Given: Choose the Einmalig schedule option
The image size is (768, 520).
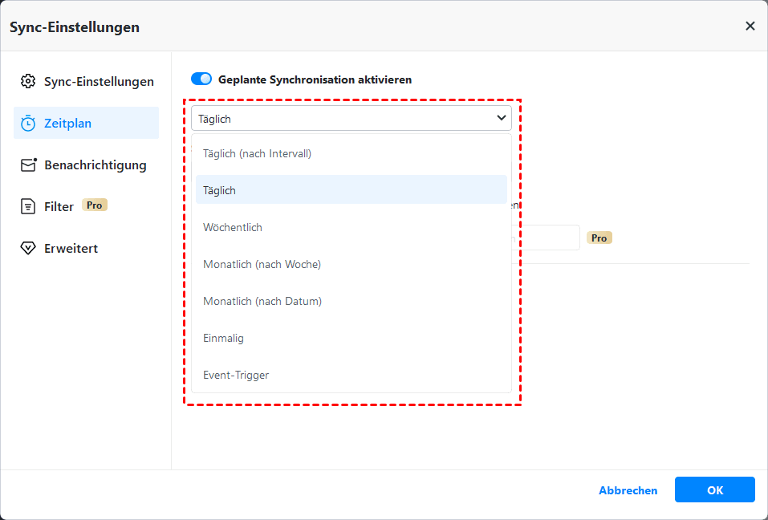Looking at the screenshot, I should (223, 338).
